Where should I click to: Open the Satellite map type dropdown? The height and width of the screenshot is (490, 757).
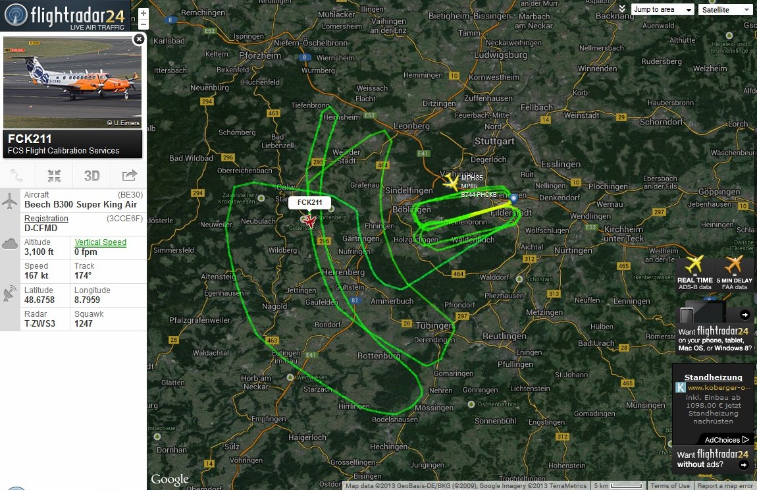pos(725,10)
